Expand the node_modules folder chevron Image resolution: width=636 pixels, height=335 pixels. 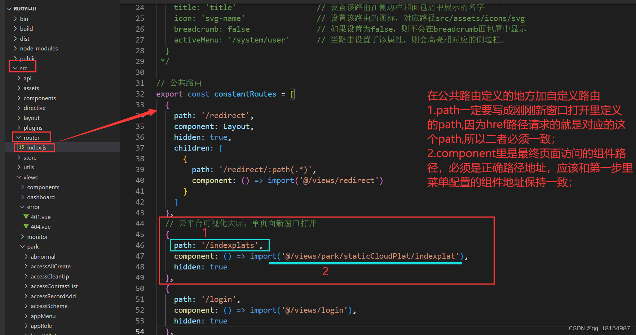point(15,48)
